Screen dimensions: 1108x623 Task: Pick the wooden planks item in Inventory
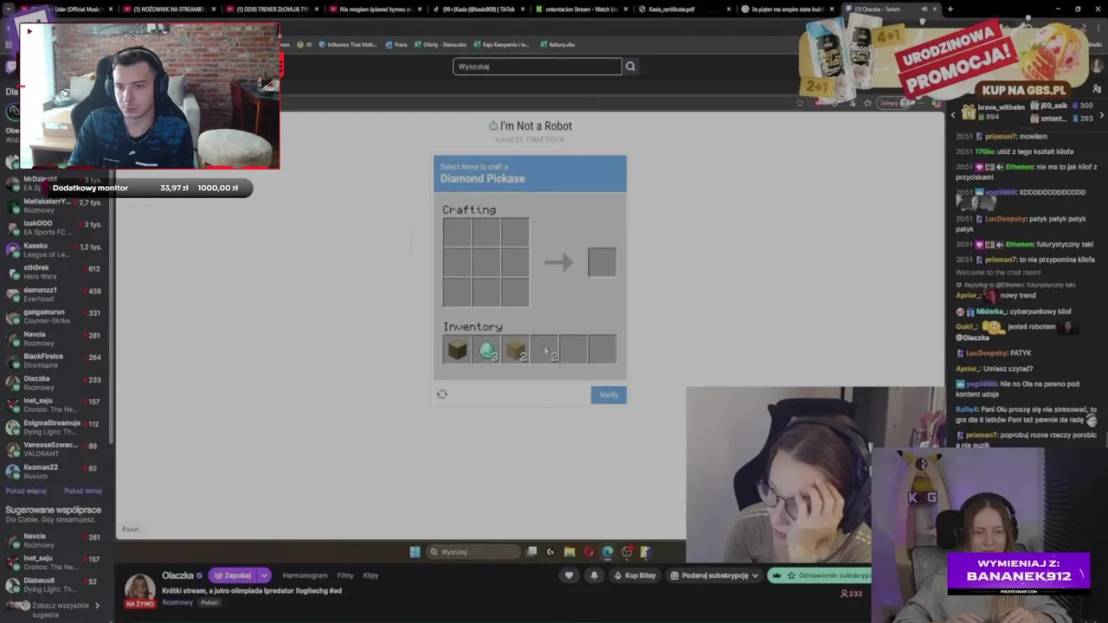click(516, 350)
